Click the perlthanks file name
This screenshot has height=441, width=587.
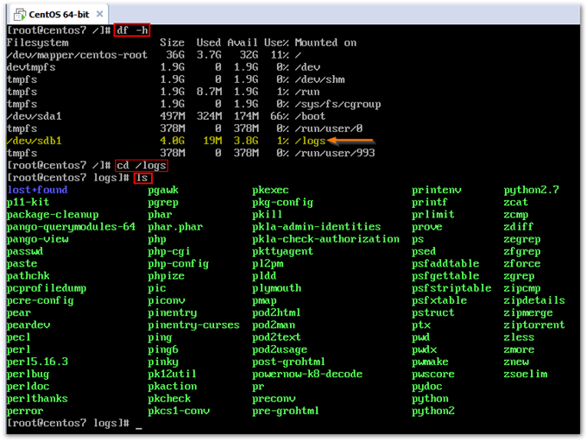[37, 399]
